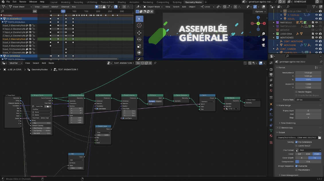Viewport: 324px width, 181px height.
Task: Open the Output properties tab
Action: coord(271,74)
